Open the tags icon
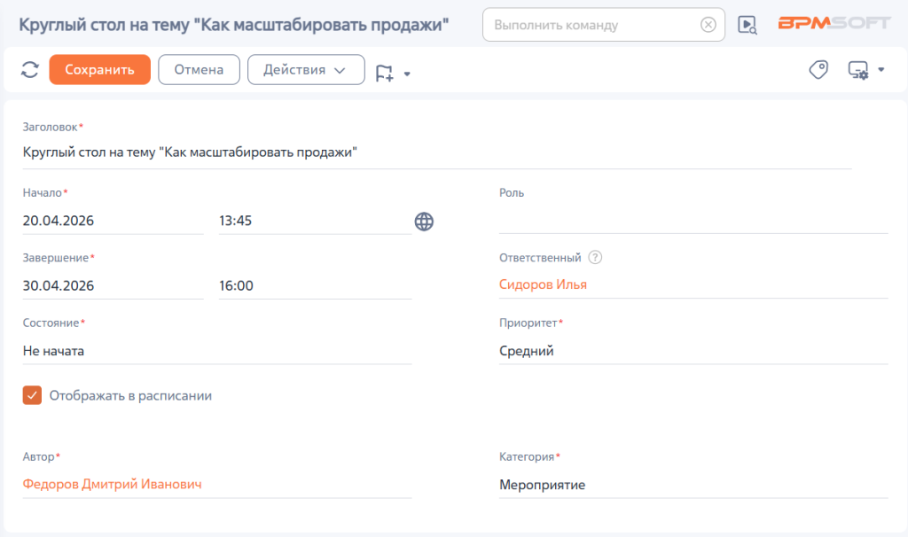This screenshot has width=908, height=537. [x=818, y=70]
